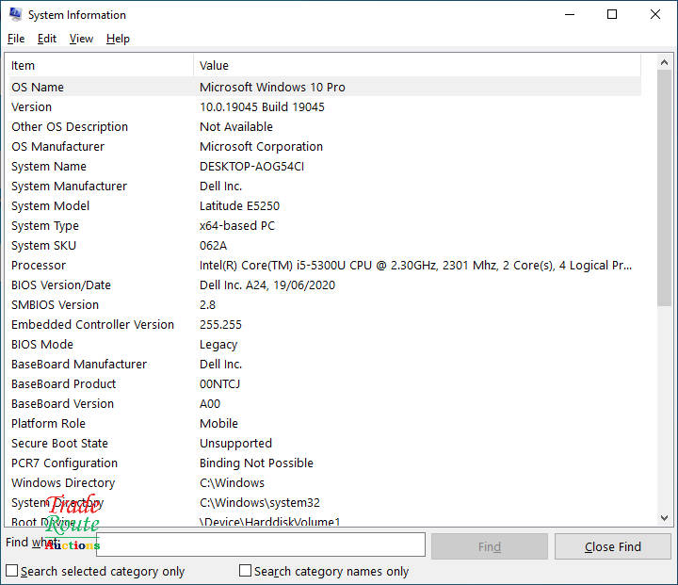Click the System Information app icon in title bar
Screen dimensions: 678x585
pos(14,15)
